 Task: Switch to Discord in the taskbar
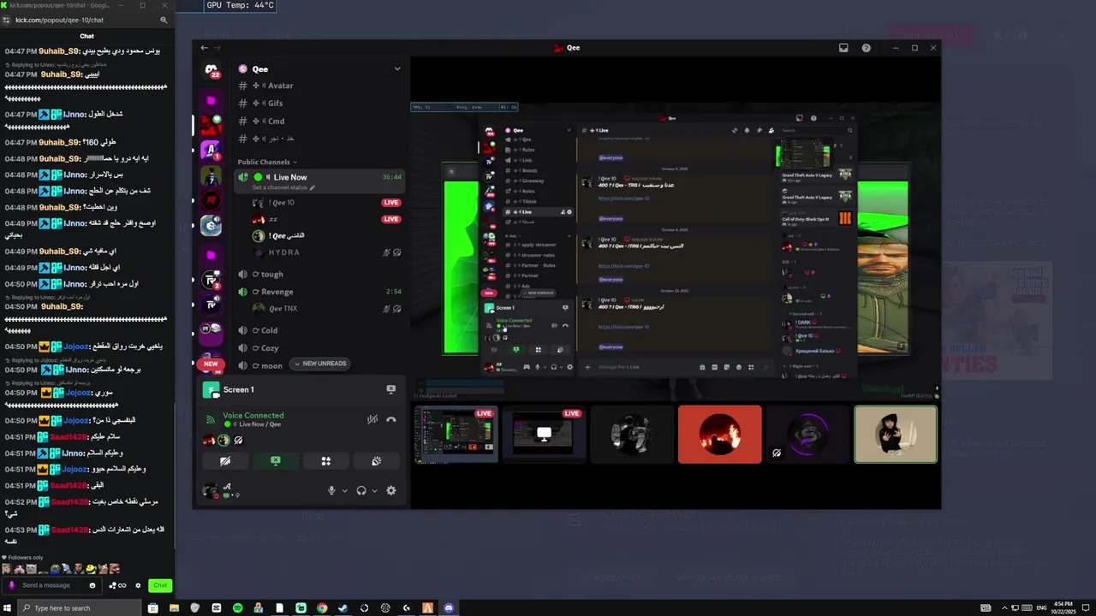click(449, 608)
